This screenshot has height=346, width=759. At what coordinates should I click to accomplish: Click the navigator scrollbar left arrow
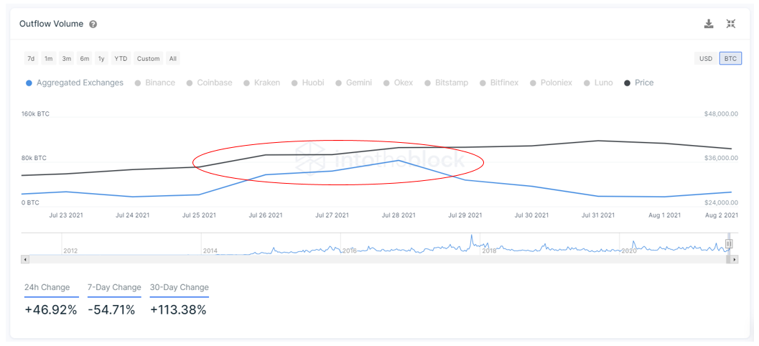tap(25, 260)
